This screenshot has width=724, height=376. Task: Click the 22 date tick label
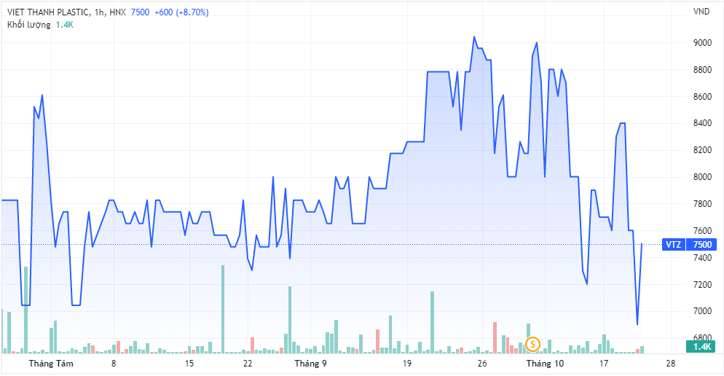(x=248, y=364)
